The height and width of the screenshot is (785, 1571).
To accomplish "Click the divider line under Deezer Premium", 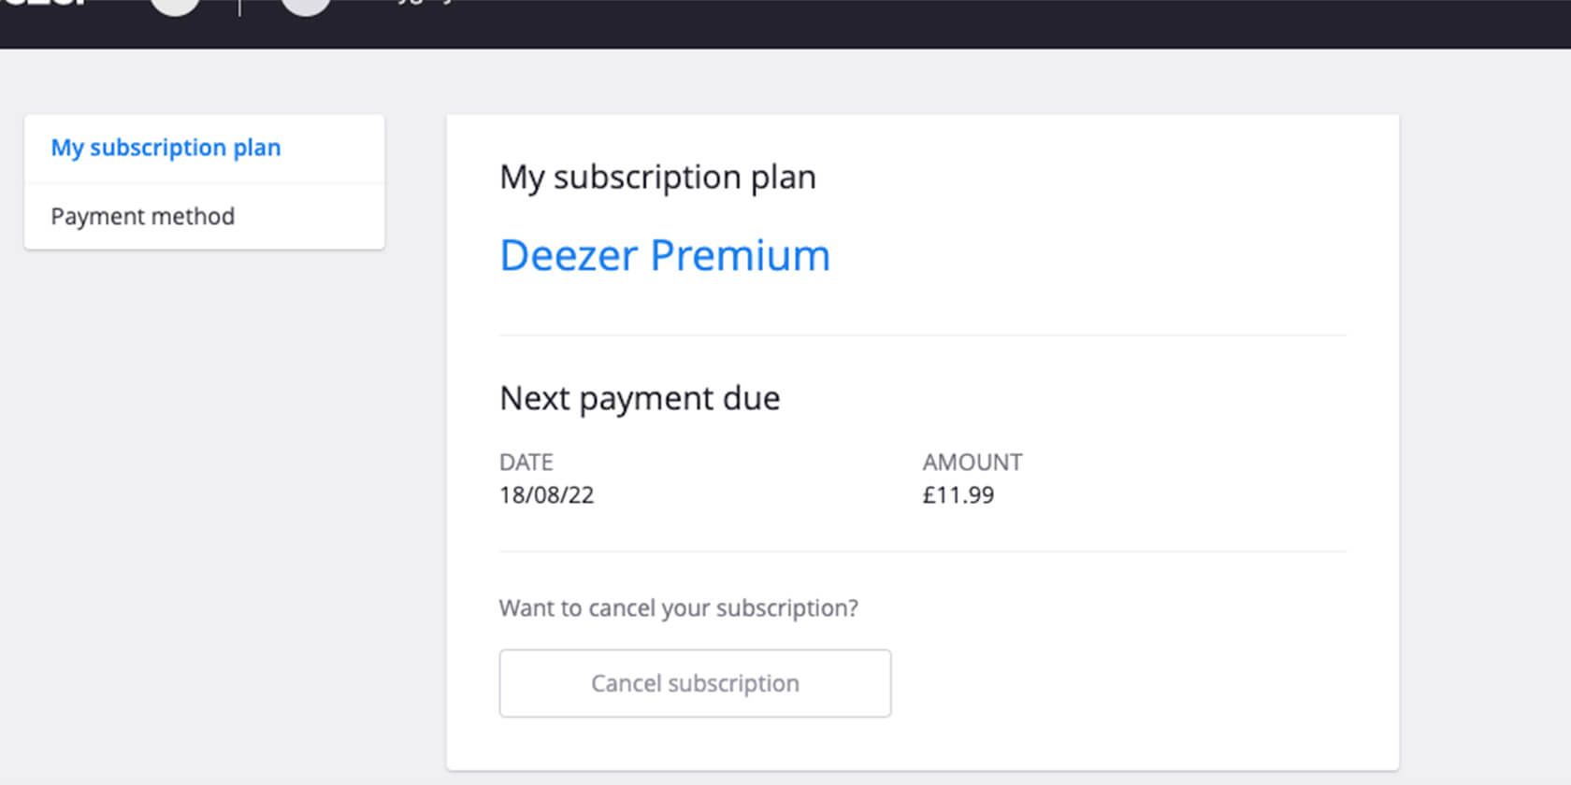I will [923, 333].
